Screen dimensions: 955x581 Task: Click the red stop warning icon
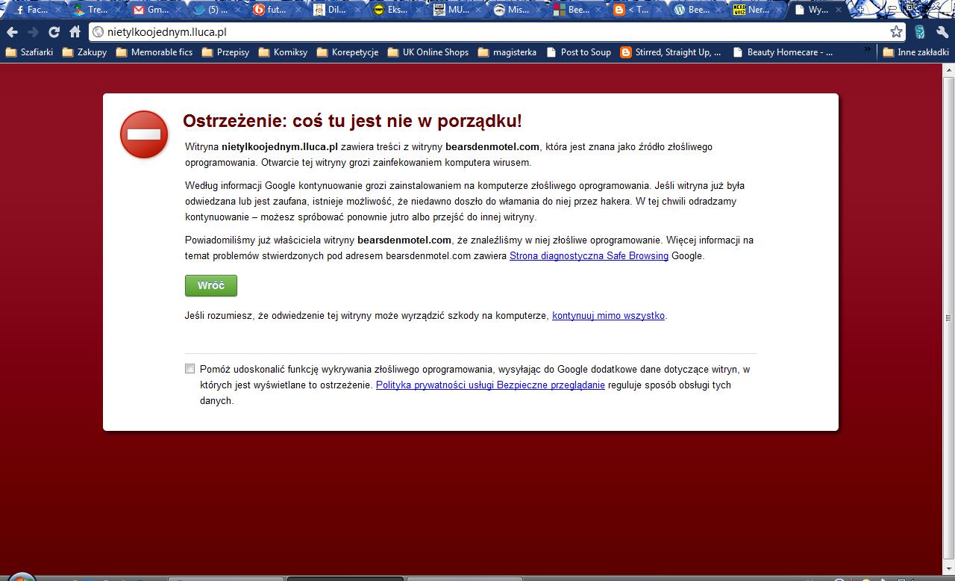[x=144, y=134]
